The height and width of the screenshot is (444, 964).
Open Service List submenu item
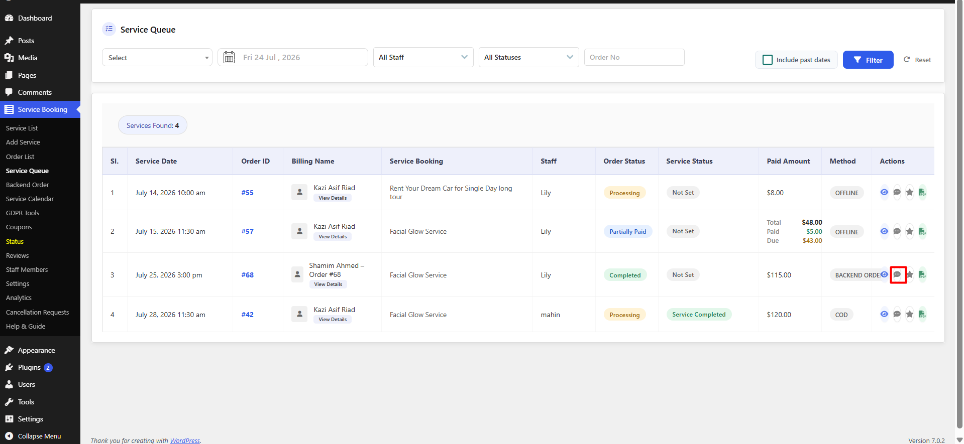tap(22, 128)
